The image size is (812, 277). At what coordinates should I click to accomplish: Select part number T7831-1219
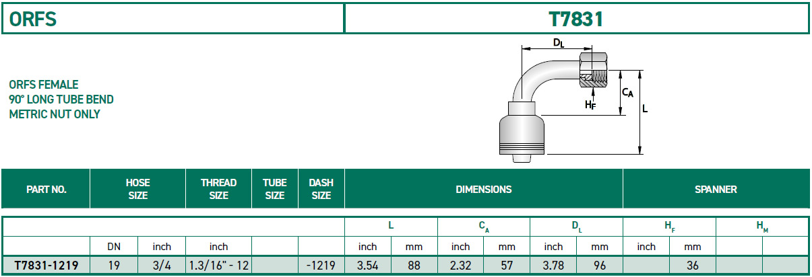click(46, 266)
